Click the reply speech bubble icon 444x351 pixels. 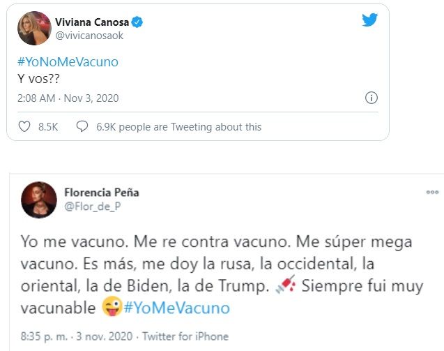tap(82, 127)
